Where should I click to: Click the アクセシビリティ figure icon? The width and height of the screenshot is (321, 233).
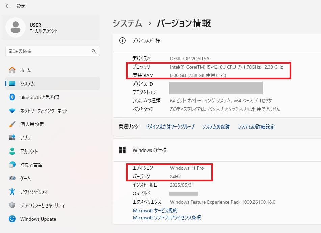[12, 192]
